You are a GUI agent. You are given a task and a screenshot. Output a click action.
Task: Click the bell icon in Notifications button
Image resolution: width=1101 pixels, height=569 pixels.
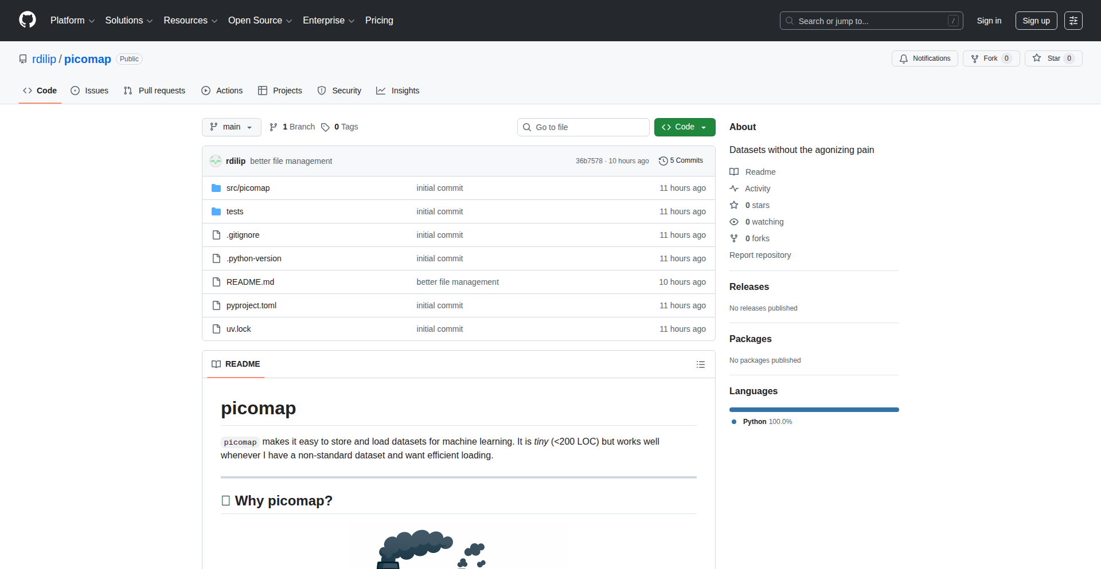(x=904, y=58)
